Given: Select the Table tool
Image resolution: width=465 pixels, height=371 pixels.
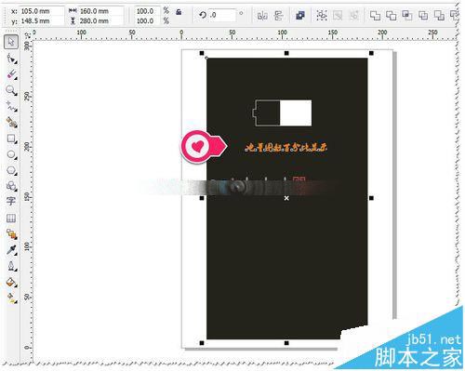Looking at the screenshot, I should pyautogui.click(x=11, y=218).
